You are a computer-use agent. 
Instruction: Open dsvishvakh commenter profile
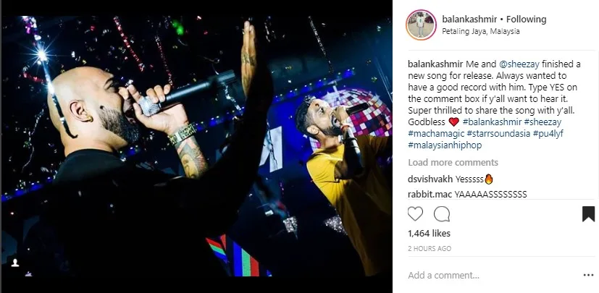[430, 179]
